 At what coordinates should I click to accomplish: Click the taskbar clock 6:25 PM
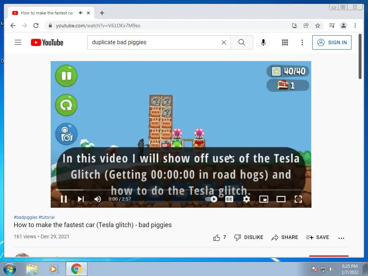(x=350, y=269)
